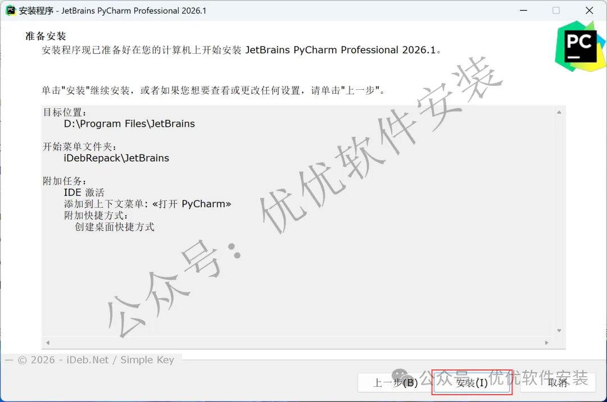Click © 2026 - iDeb.Net / Simple Key text

tap(96, 360)
